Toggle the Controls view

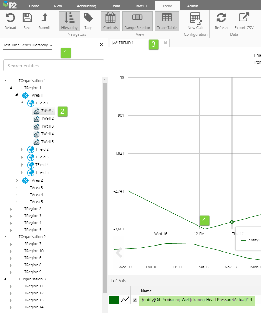click(110, 21)
